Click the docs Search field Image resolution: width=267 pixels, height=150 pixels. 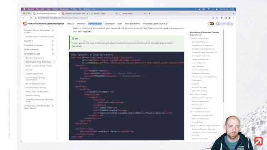(225, 24)
